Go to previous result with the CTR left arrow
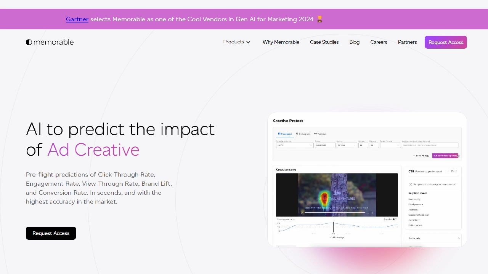The width and height of the screenshot is (488, 274). tap(448, 171)
